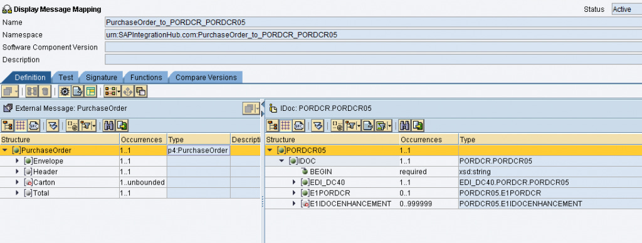Click the green table layout icon in the main toolbar

pos(90,91)
